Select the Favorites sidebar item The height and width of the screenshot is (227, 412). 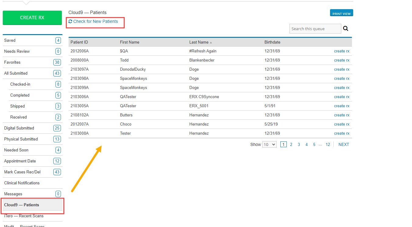pyautogui.click(x=12, y=62)
